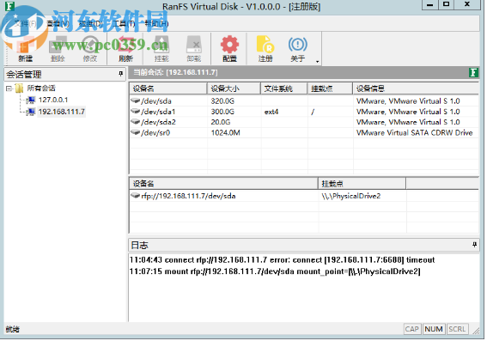Sort by the 设备信息 column header
The width and height of the screenshot is (487, 341).
[x=416, y=88]
